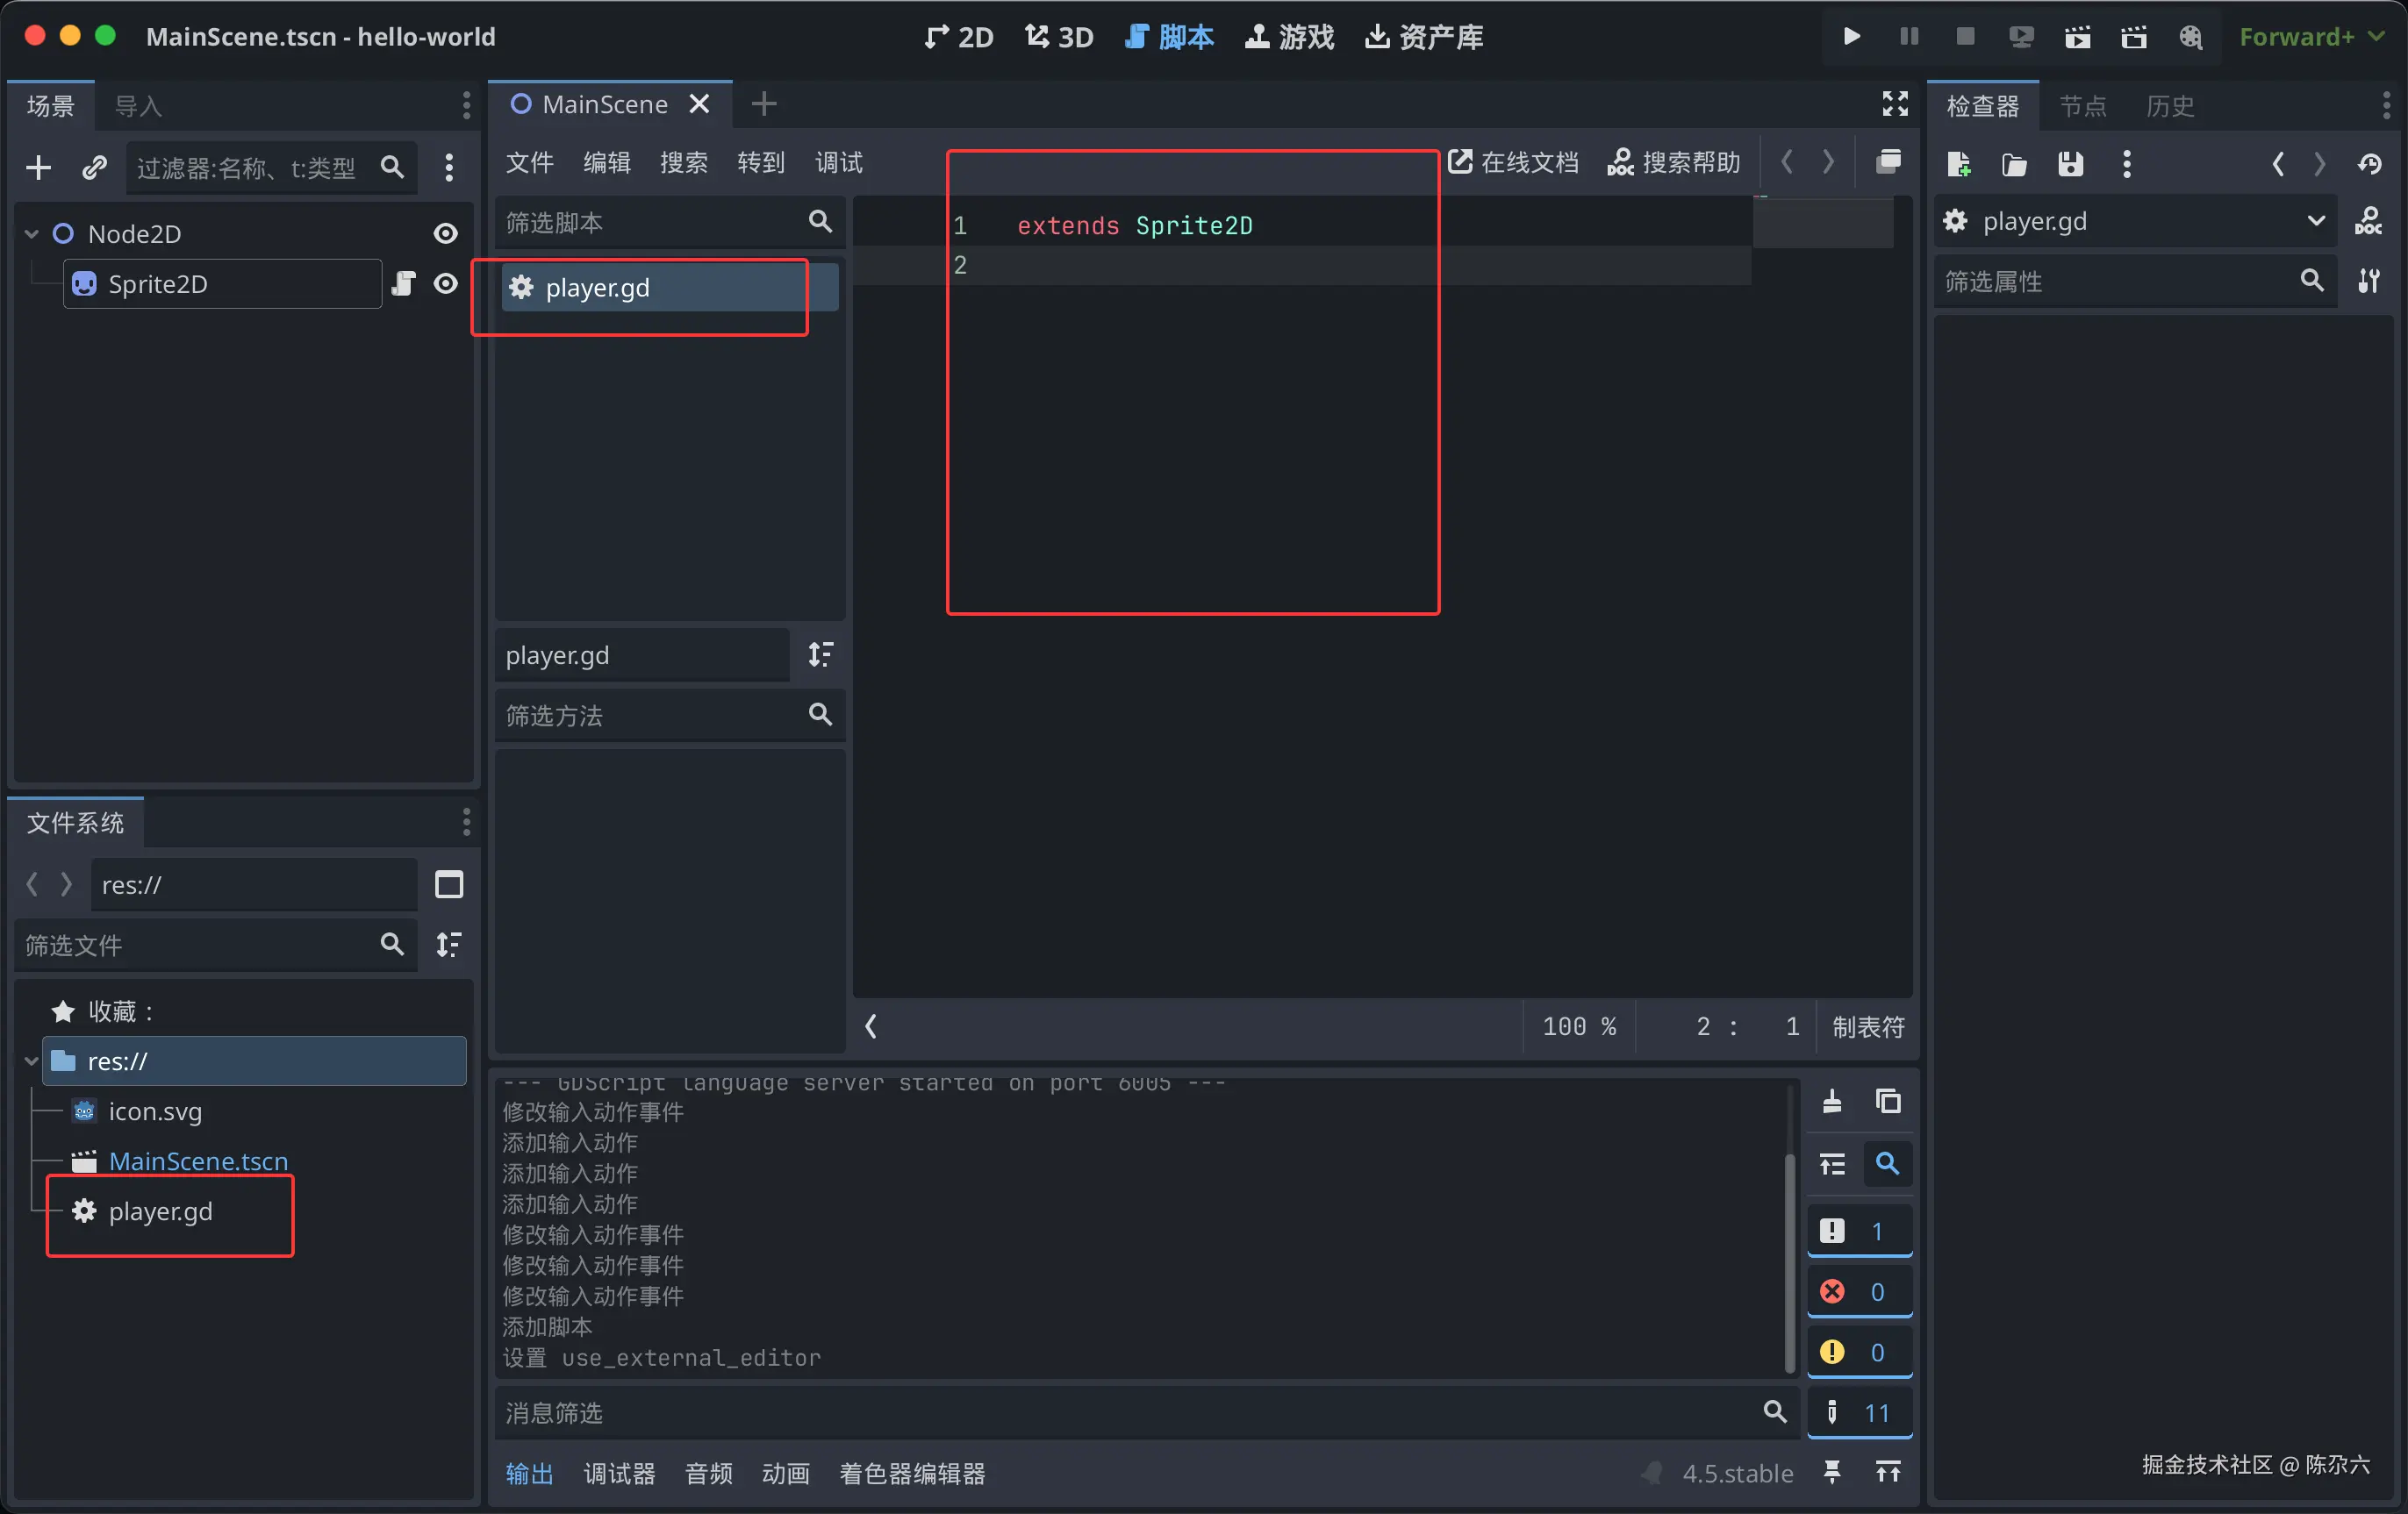Viewport: 2408px width, 1514px height.
Task: Switch to the 2D workspace
Action: click(x=958, y=37)
